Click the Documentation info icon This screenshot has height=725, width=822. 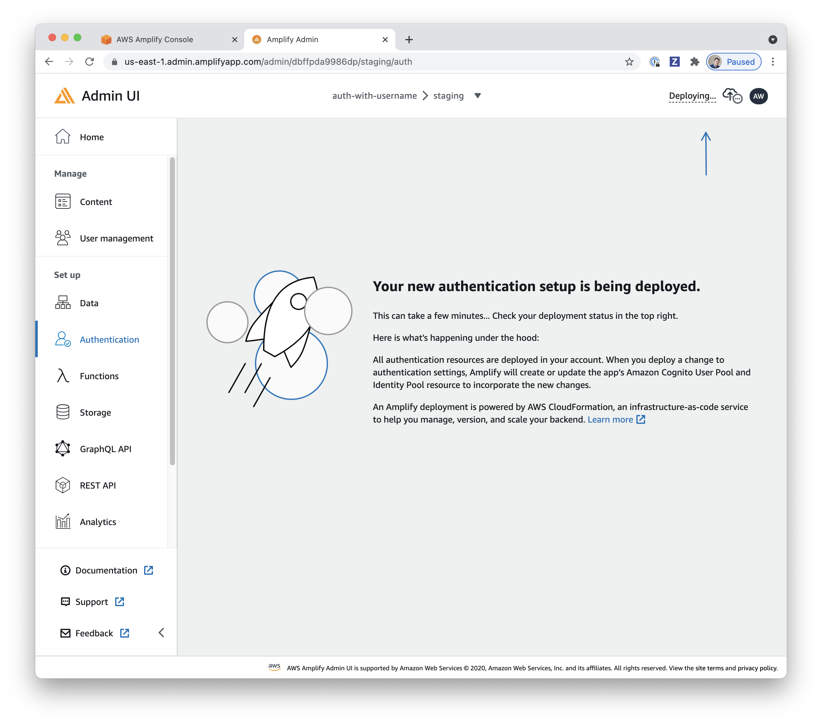(65, 570)
